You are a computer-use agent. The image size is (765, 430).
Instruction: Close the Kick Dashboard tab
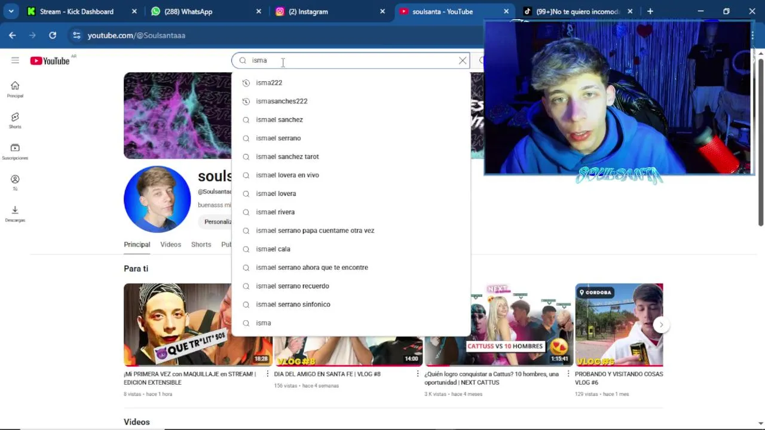point(134,11)
